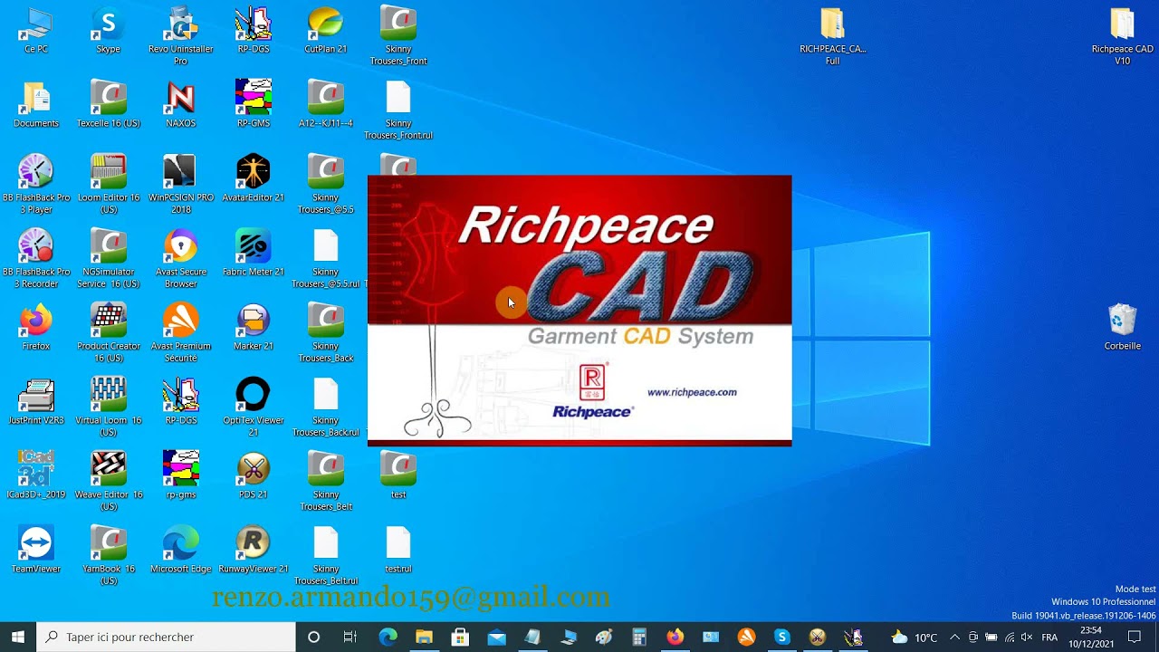
Task: Open the clock showing 23:54
Action: click(1090, 637)
